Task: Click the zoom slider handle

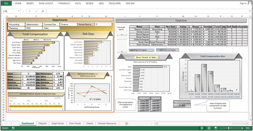Action: [x=229, y=128]
